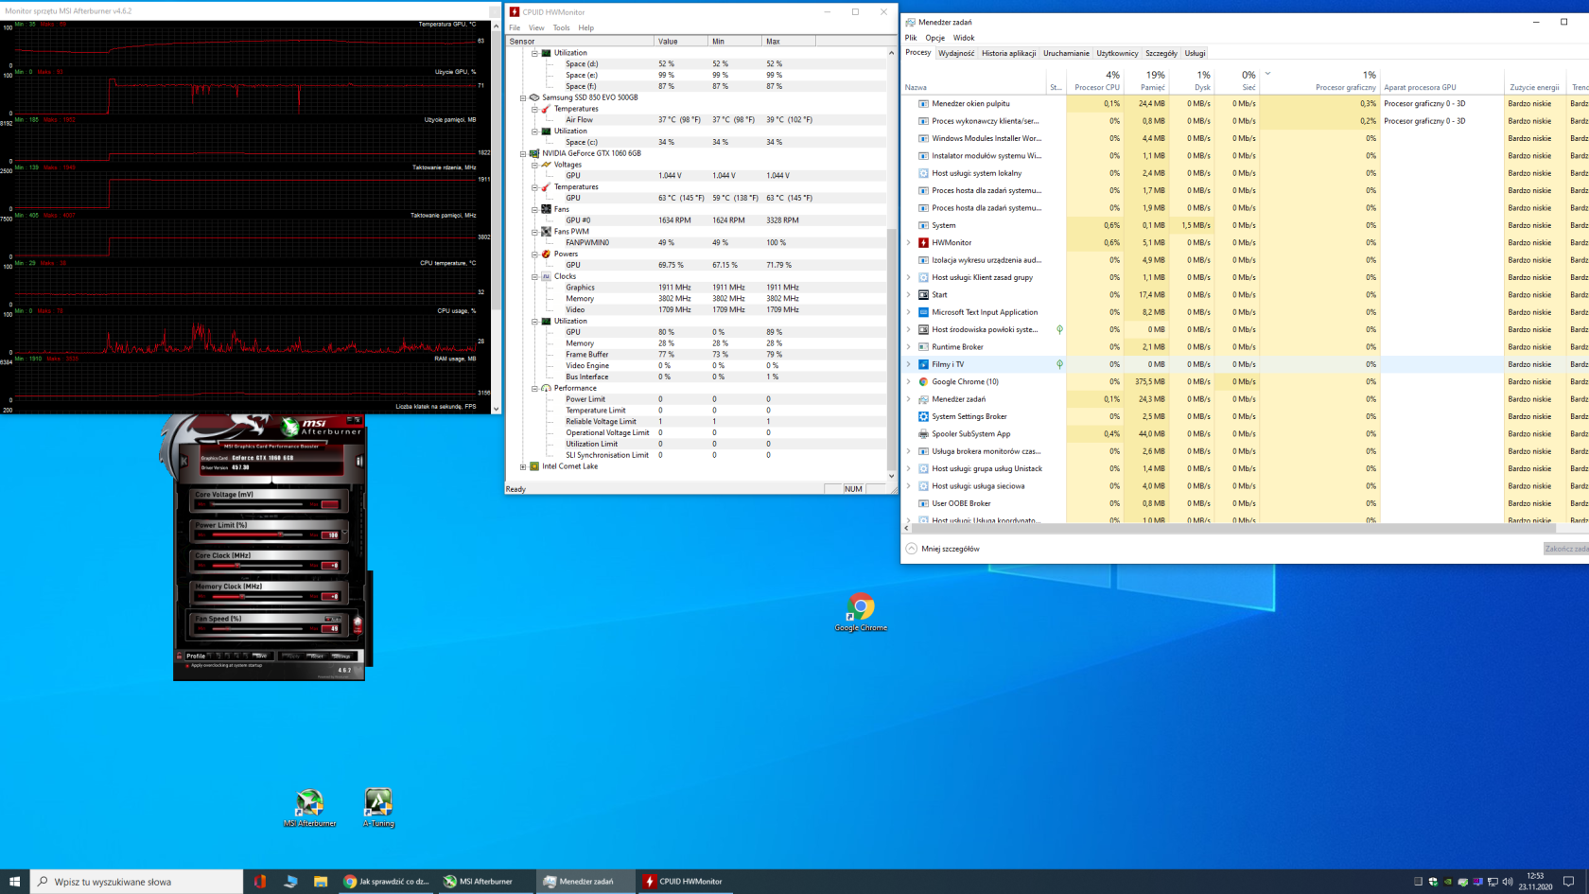Click the Office icon in taskbar
1589x894 pixels.
tap(260, 881)
